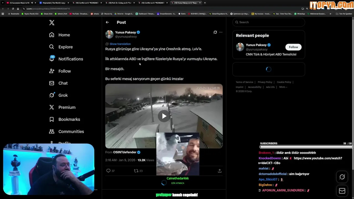Click the address bar URL

48,9
